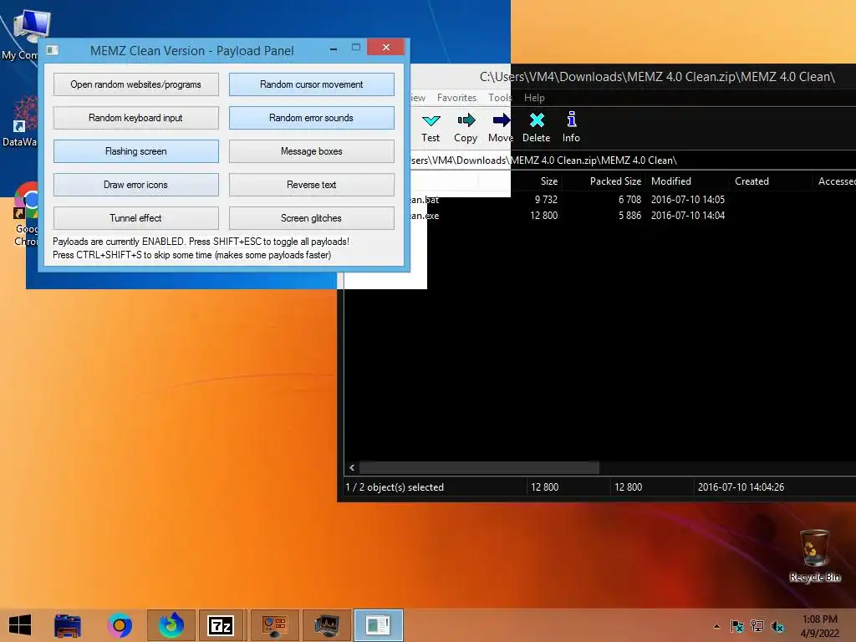
Task: Sort by the Created column header
Action: [x=752, y=181]
